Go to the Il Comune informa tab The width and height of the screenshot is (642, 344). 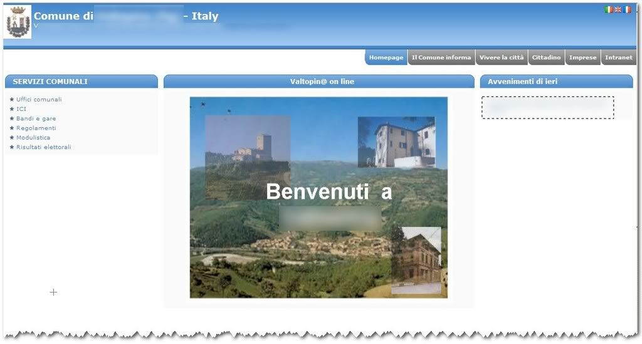pos(441,58)
